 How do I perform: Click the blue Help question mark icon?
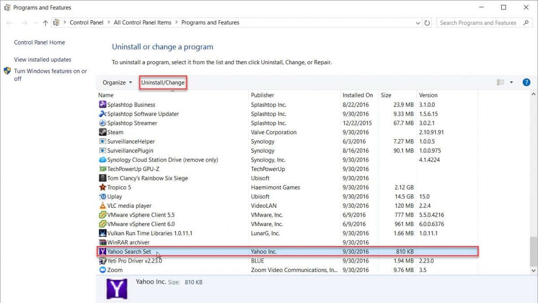click(526, 82)
